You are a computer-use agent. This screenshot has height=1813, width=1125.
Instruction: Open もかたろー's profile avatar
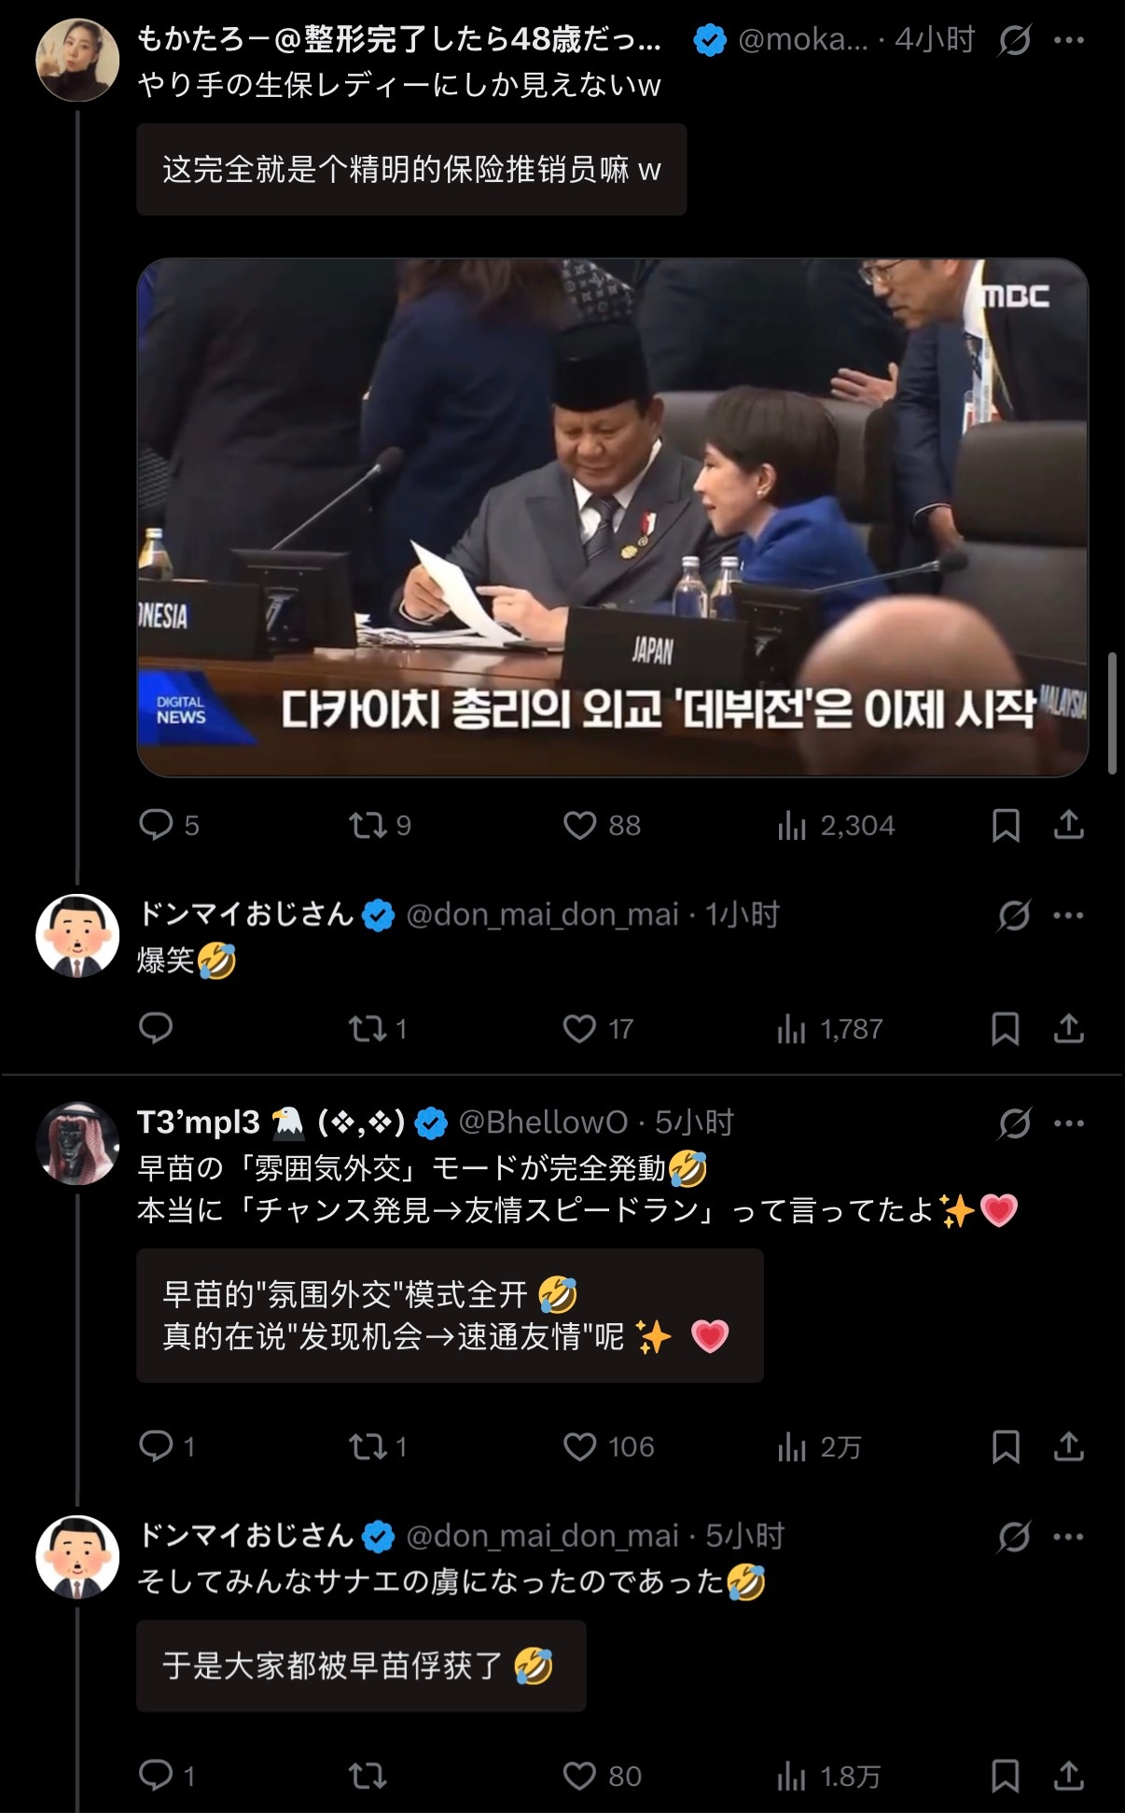point(77,60)
